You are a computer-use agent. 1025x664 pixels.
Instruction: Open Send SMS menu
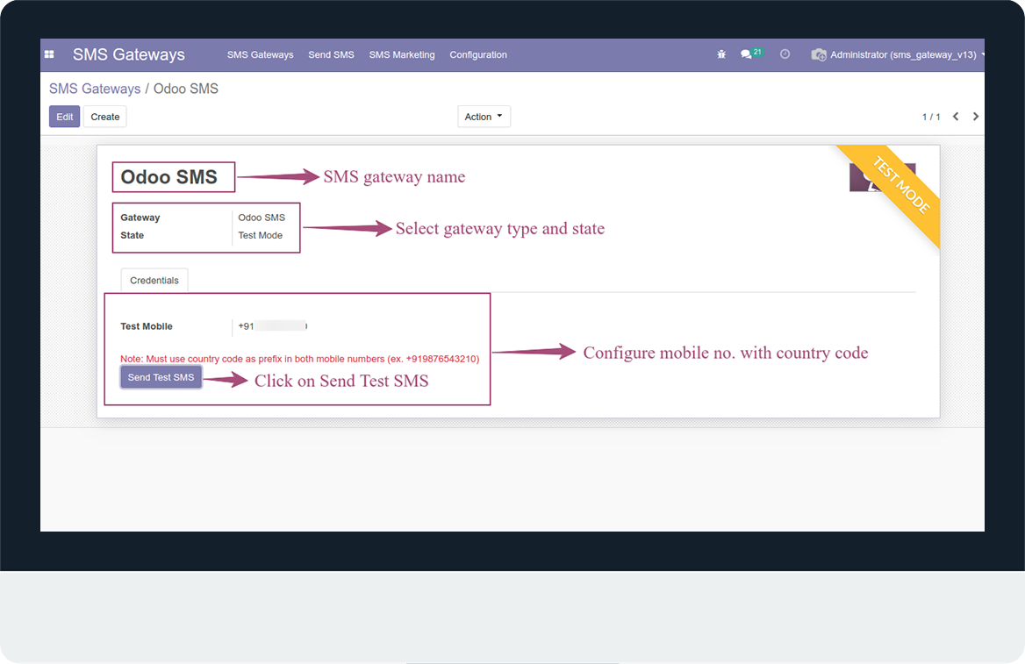(x=331, y=55)
